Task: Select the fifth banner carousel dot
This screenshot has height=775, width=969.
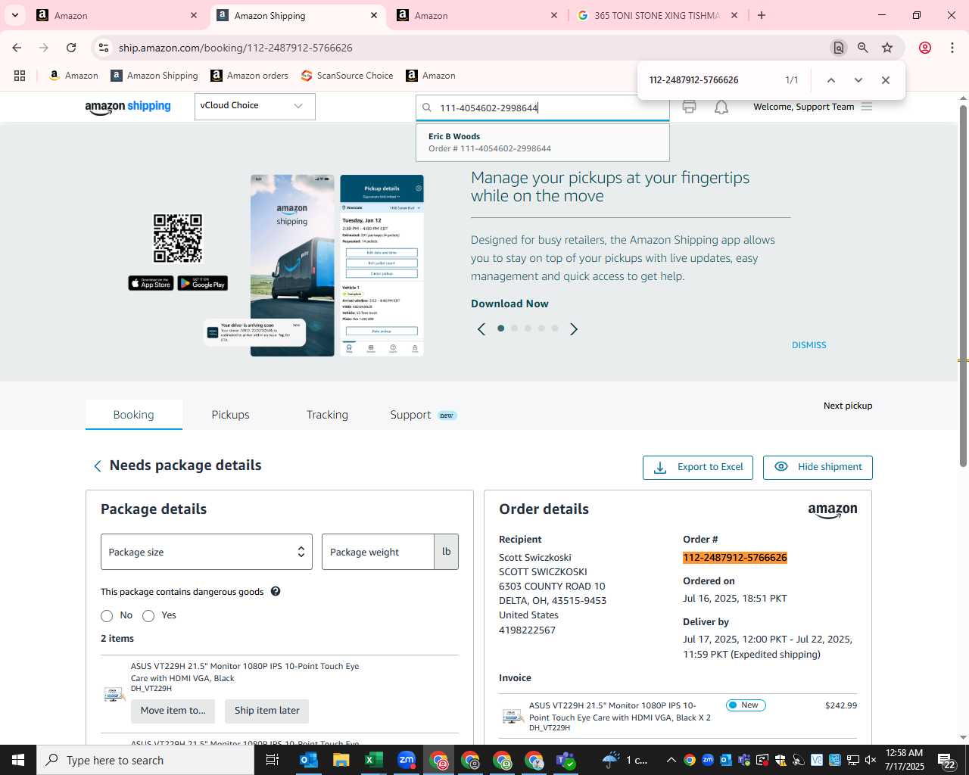Action: point(555,328)
